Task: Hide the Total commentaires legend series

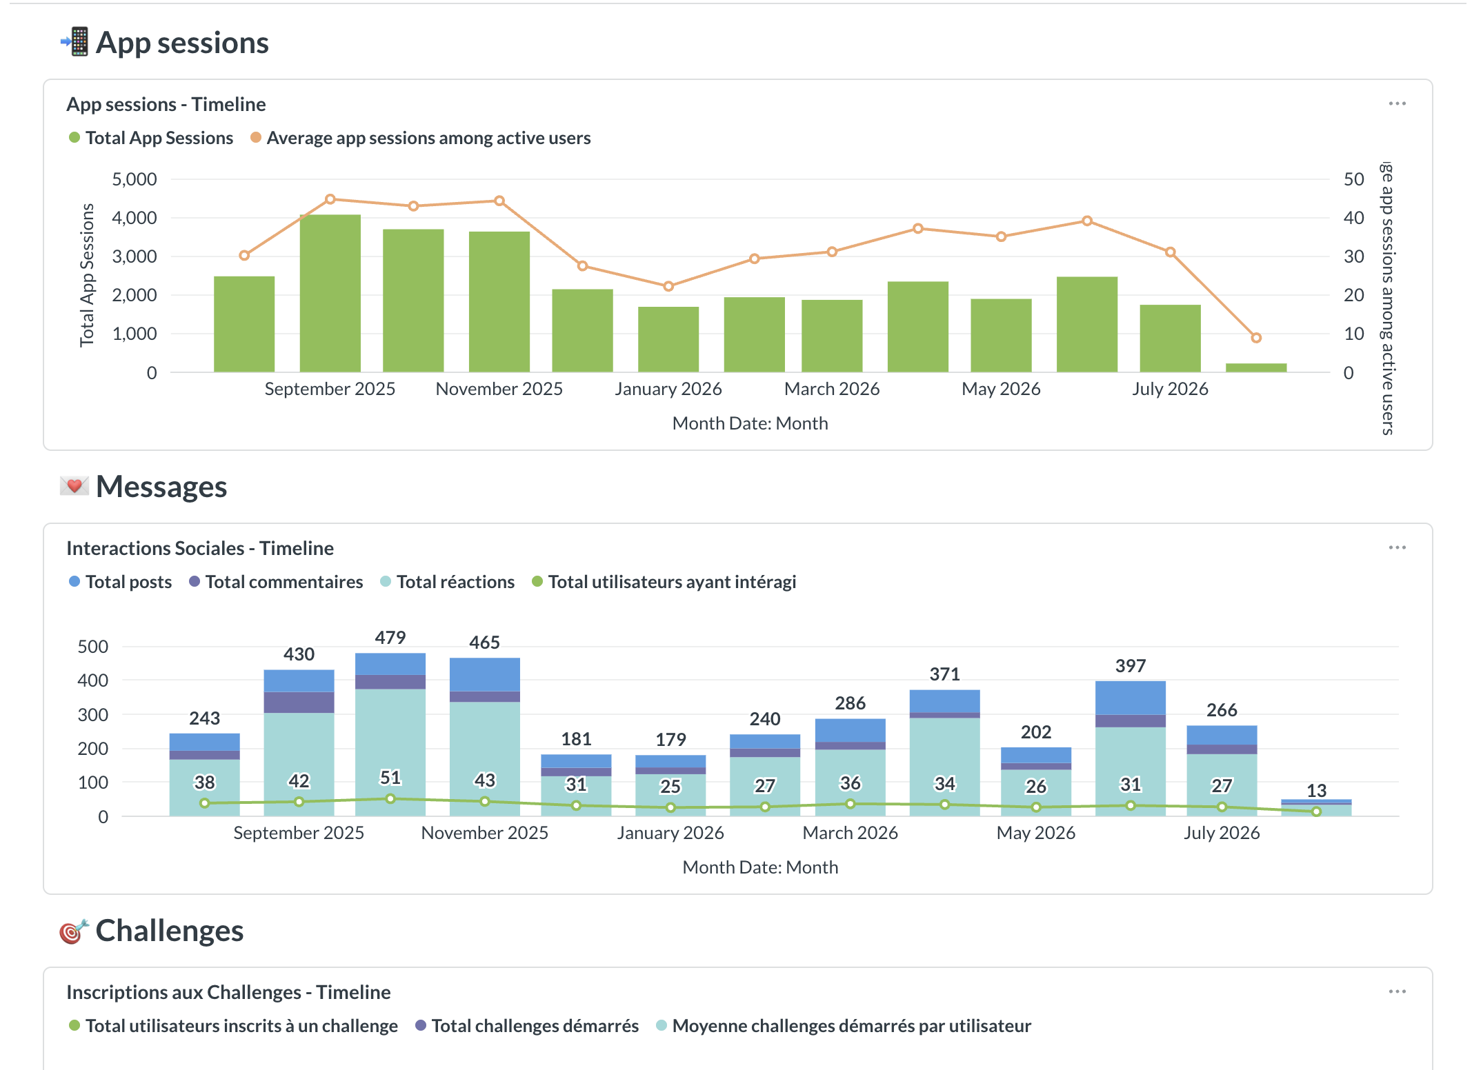Action: click(276, 582)
